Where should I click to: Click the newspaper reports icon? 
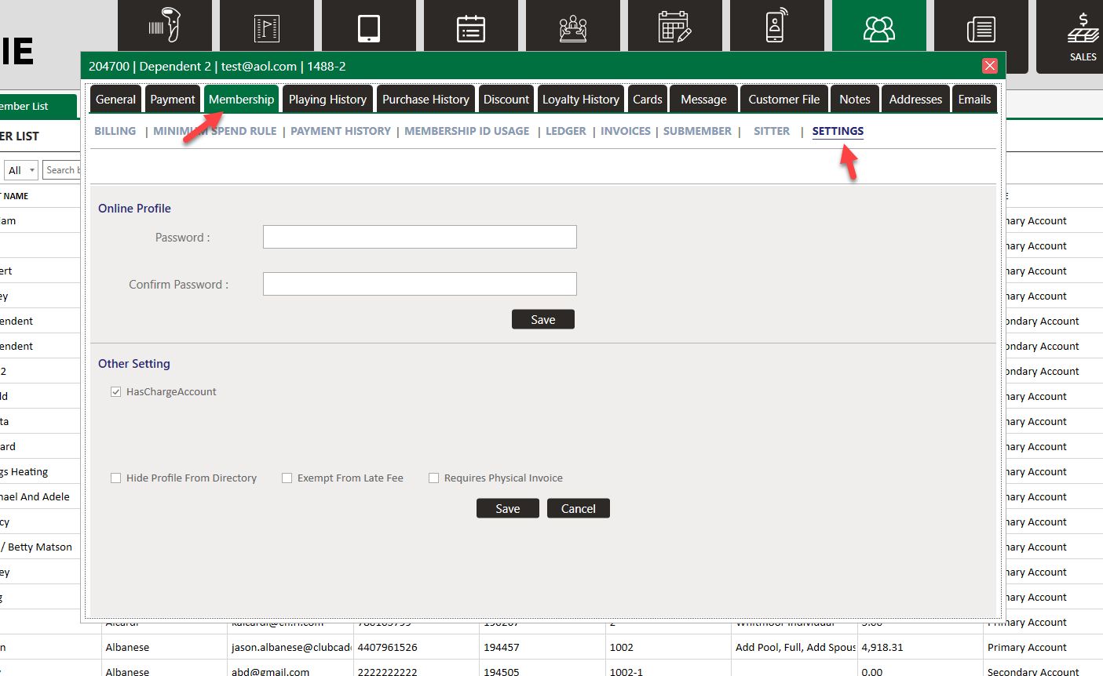click(981, 29)
